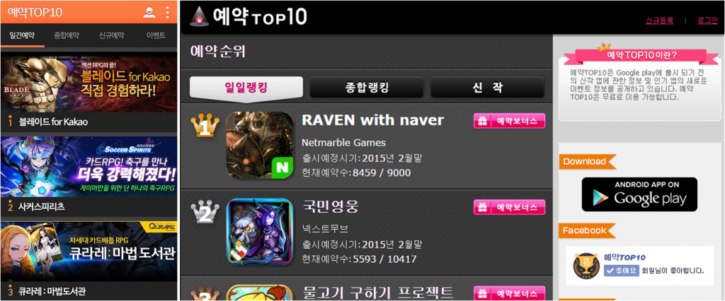Click the silver crown rank 2 badge
Image resolution: width=725 pixels, height=301 pixels.
click(x=205, y=212)
